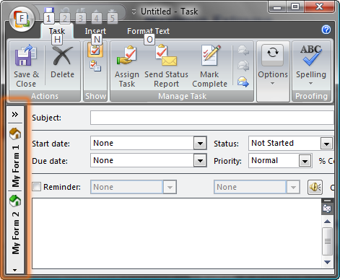The image size is (340, 280).
Task: Click Save & Close
Action: click(26, 66)
